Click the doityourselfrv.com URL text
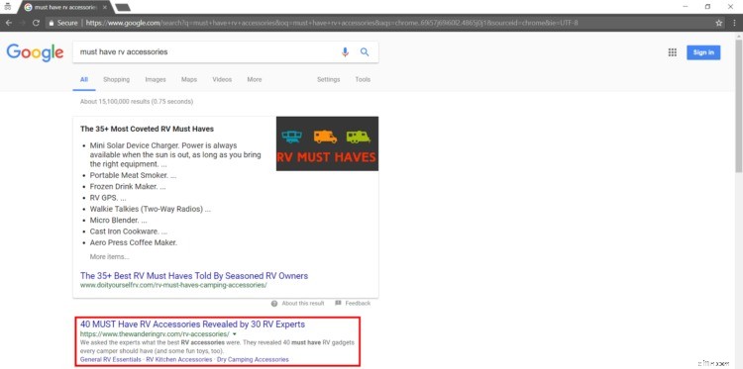The height and width of the screenshot is (369, 743). (x=173, y=285)
